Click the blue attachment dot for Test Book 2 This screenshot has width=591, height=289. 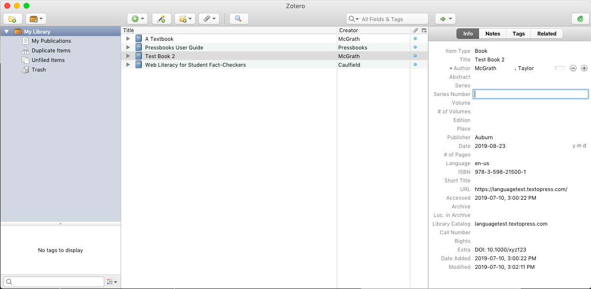tap(415, 56)
